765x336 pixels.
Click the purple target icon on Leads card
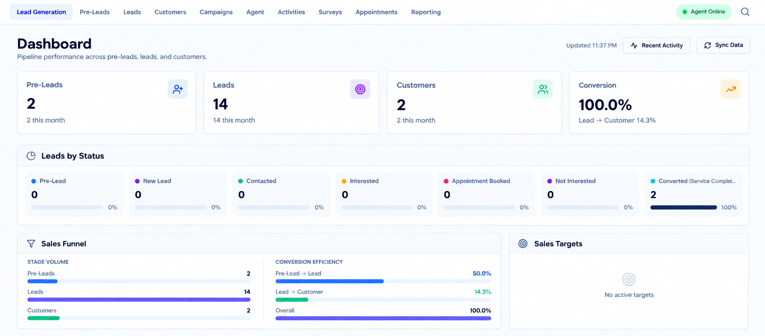(x=360, y=89)
